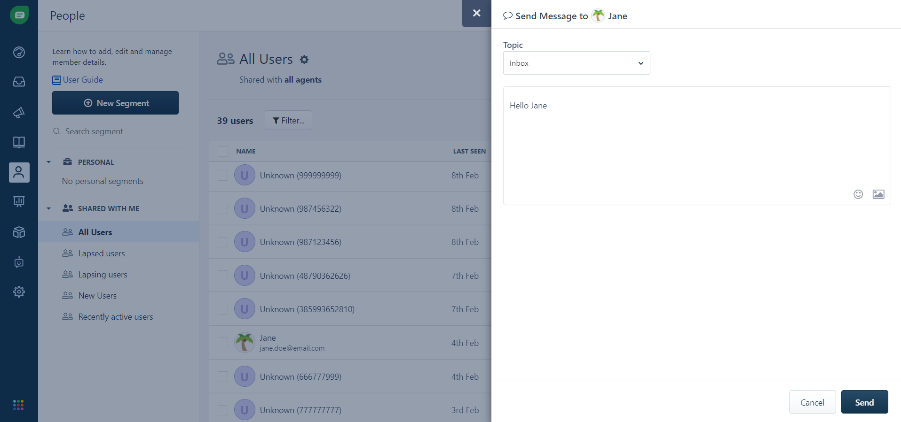The width and height of the screenshot is (901, 422).
Task: Open the Settings gear in left sidebar
Action: point(19,292)
